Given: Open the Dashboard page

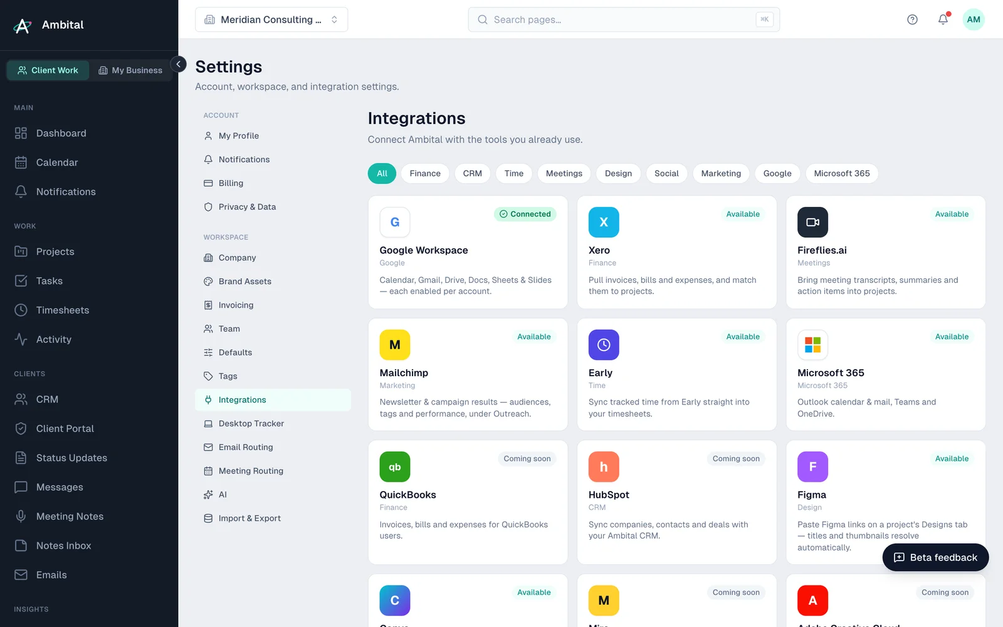Looking at the screenshot, I should [x=89, y=134].
